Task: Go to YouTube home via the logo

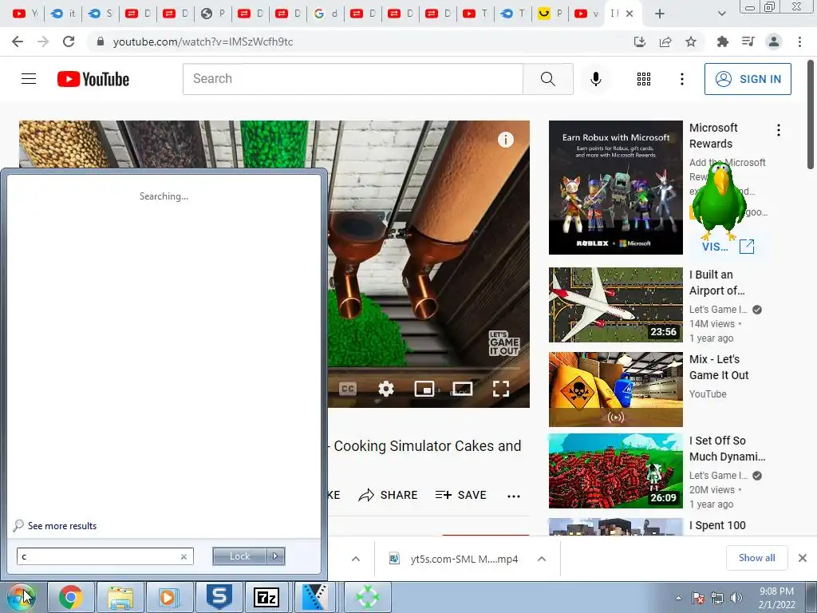Action: [x=93, y=79]
